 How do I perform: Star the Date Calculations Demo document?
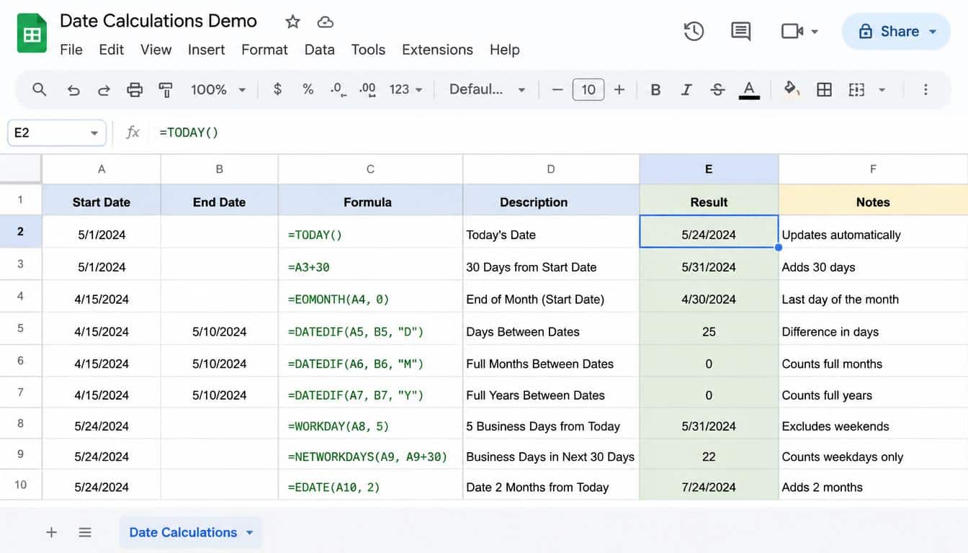tap(292, 22)
